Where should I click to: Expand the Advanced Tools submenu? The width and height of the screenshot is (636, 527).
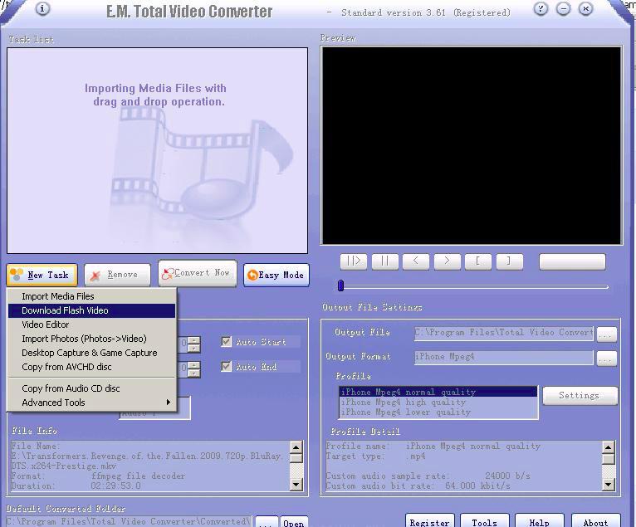point(91,403)
